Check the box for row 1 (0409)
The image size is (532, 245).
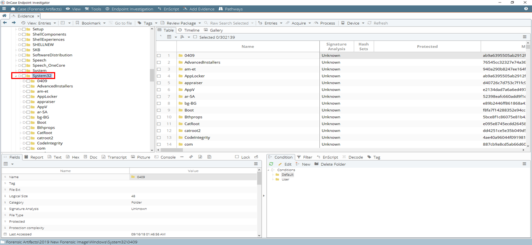tap(159, 55)
